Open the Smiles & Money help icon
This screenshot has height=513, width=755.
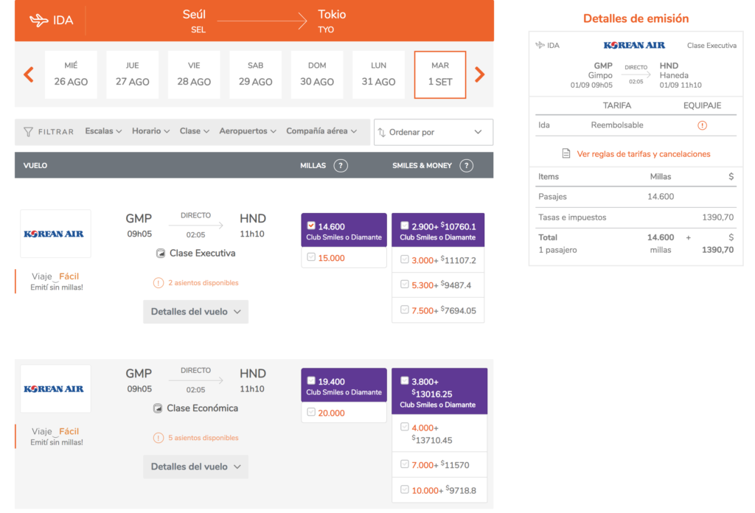(x=466, y=166)
